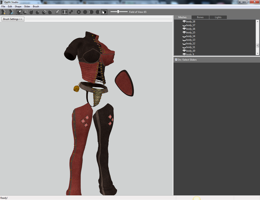
Task: Show the body_12 mesh via closed eye
Action: point(184,44)
